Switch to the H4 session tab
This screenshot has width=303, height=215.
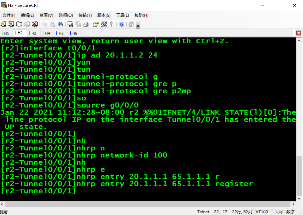click(47, 33)
